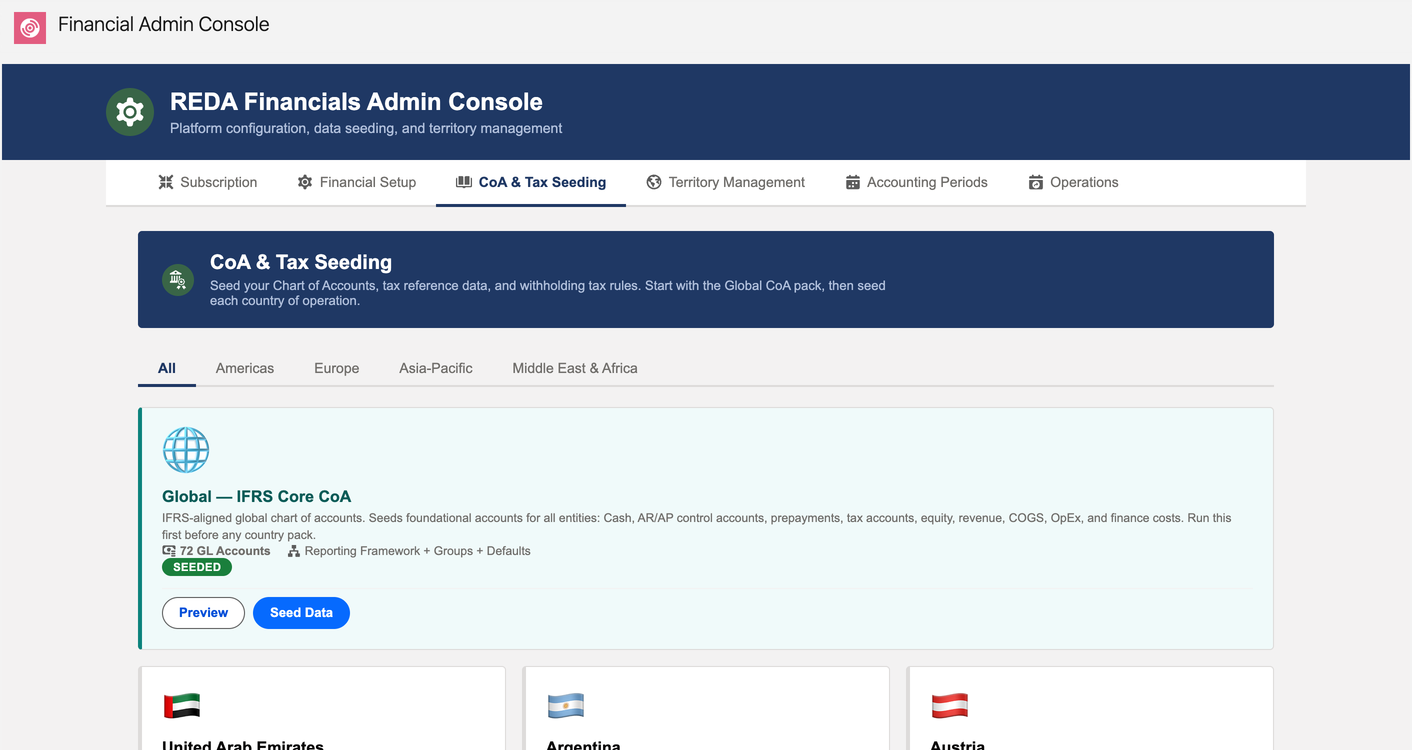The image size is (1412, 750).
Task: Show the Asia-Pacific region tab
Action: 436,368
